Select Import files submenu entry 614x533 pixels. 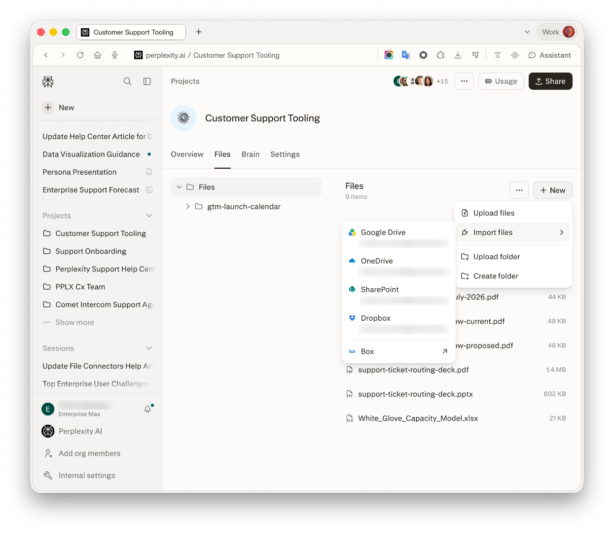click(x=513, y=232)
